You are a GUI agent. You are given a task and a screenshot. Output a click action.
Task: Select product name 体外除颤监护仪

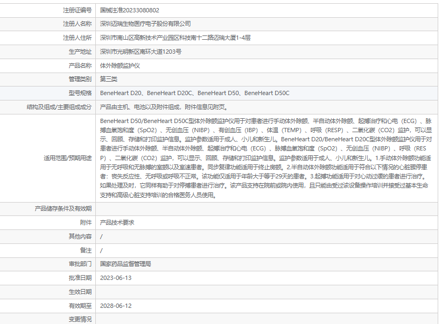(120, 66)
